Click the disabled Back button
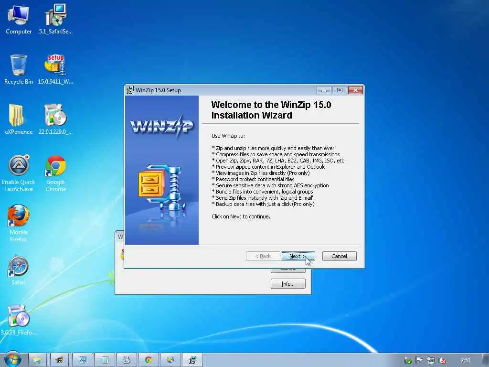Screen dimensions: 489x367 263,256
